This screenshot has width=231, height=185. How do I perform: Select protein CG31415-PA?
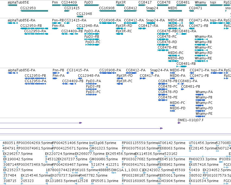coord(78,70)
